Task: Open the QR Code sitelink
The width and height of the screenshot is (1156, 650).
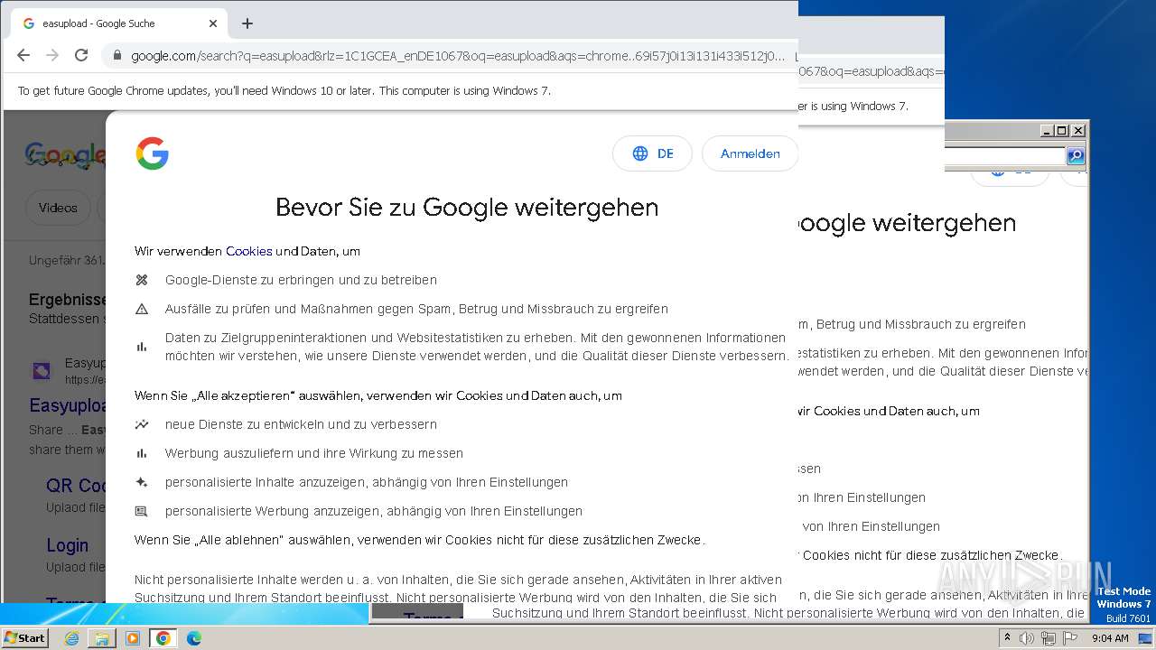Action: tap(76, 486)
